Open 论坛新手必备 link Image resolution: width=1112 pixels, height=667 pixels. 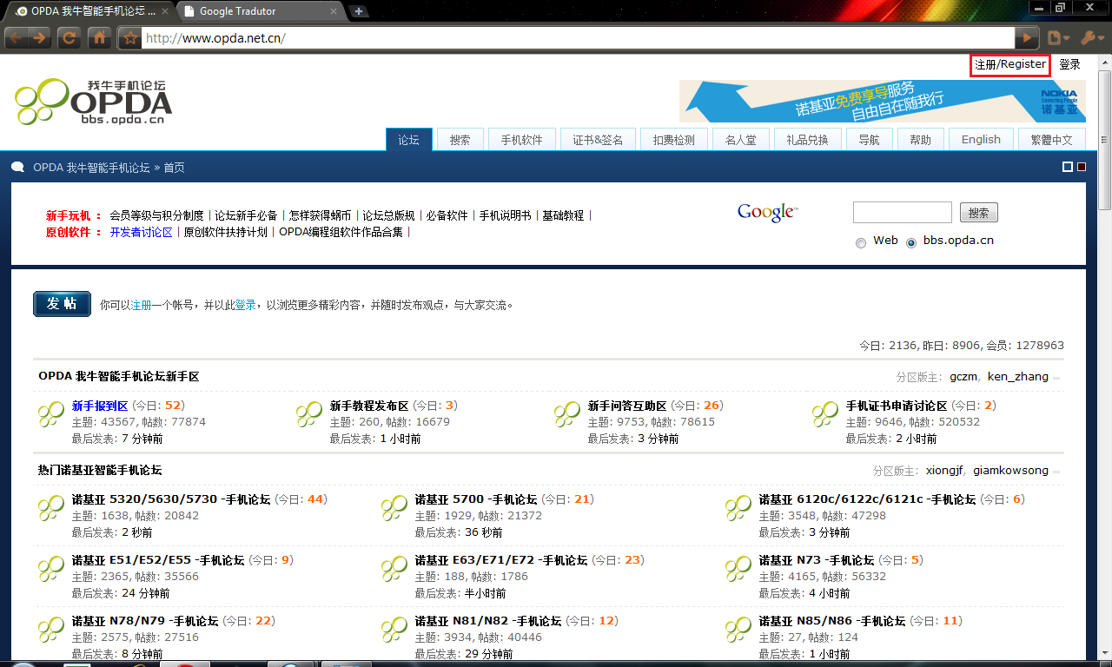(246, 215)
